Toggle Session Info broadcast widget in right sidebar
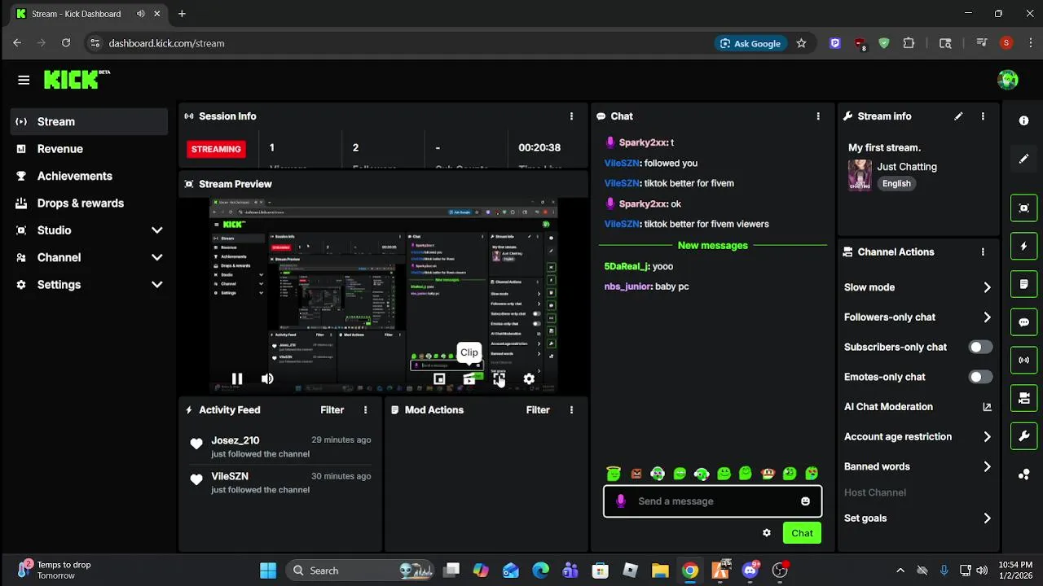This screenshot has width=1043, height=586. coord(1024,360)
